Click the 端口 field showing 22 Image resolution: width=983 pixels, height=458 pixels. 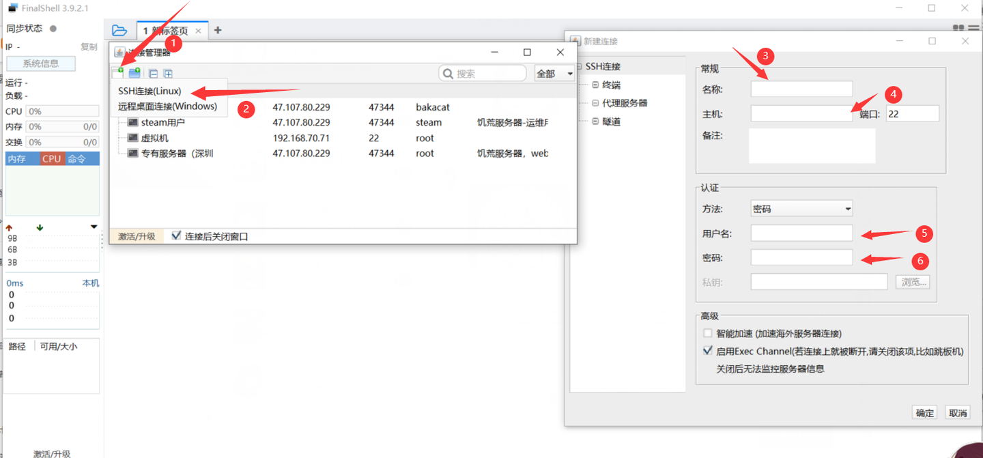(x=913, y=113)
